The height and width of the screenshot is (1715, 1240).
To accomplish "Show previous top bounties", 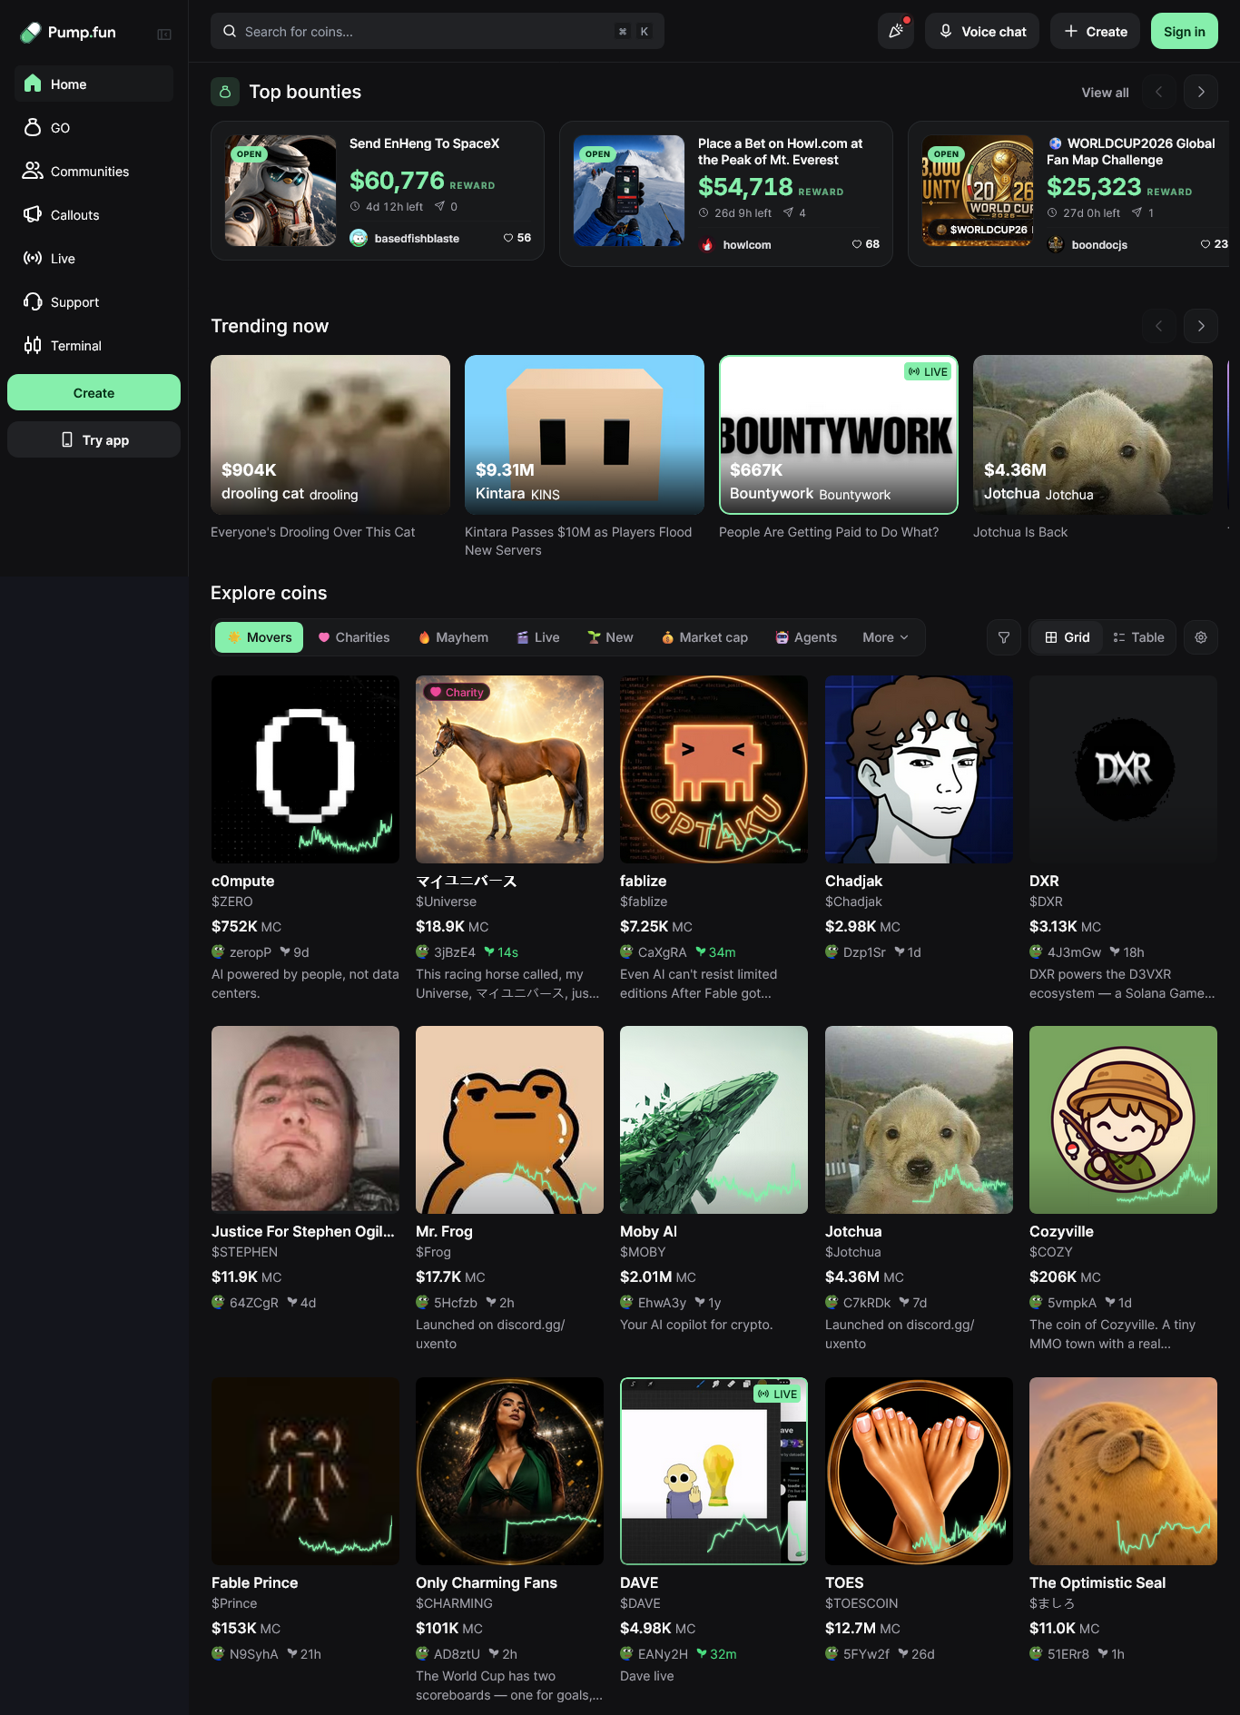I will click(x=1158, y=92).
